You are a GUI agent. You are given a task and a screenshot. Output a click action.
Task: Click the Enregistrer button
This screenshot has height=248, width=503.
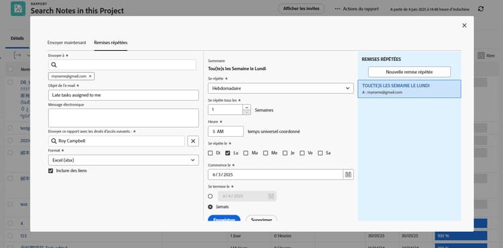pyautogui.click(x=224, y=219)
